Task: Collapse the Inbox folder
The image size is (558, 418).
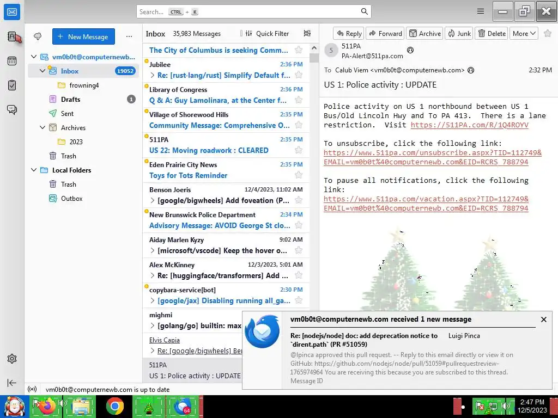Action: [x=43, y=71]
